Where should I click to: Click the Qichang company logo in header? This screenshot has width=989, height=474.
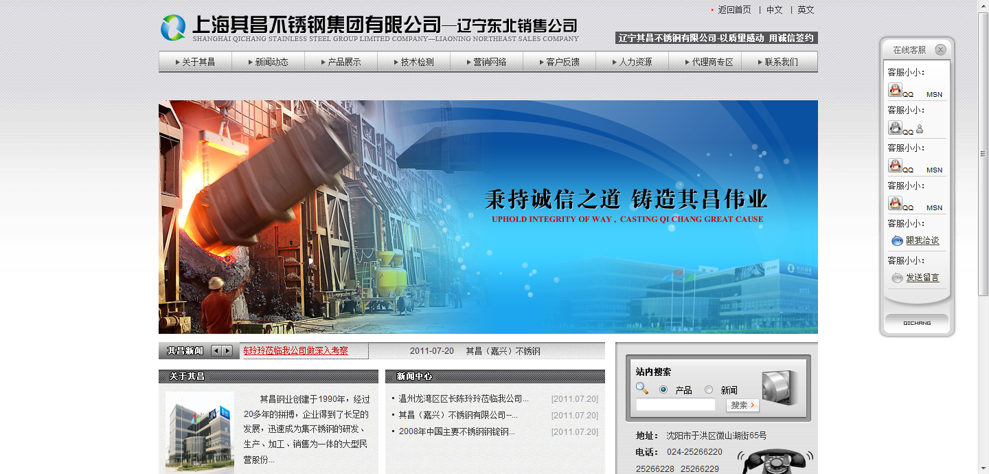[173, 27]
